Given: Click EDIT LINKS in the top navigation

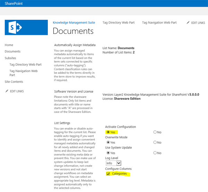Looking at the screenshot, I should (x=198, y=23).
